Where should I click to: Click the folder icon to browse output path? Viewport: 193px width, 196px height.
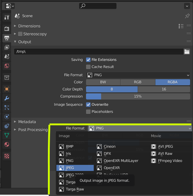pyautogui.click(x=187, y=52)
